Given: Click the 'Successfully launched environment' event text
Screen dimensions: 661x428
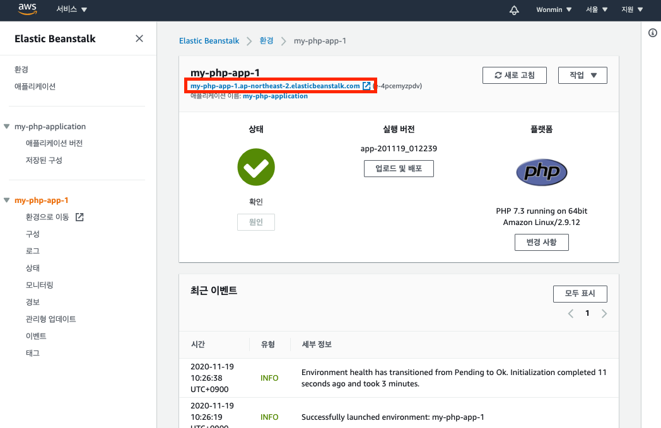Looking at the screenshot, I should [x=393, y=417].
